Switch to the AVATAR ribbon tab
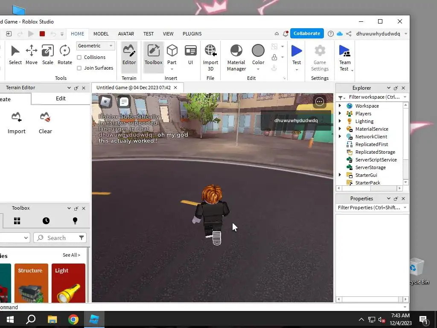Screen dimensions: 437x328 126,34
